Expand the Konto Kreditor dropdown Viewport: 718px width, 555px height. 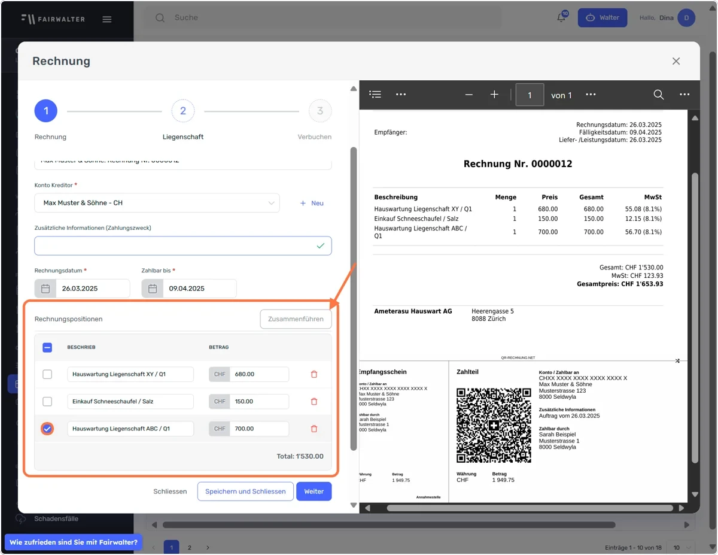pyautogui.click(x=157, y=203)
